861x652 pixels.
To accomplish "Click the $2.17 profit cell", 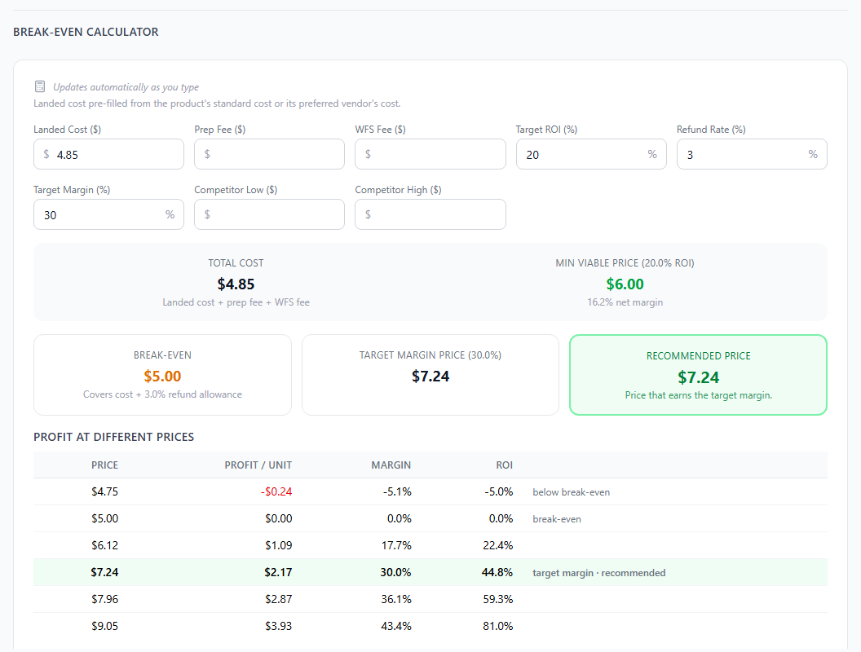I will click(x=278, y=572).
